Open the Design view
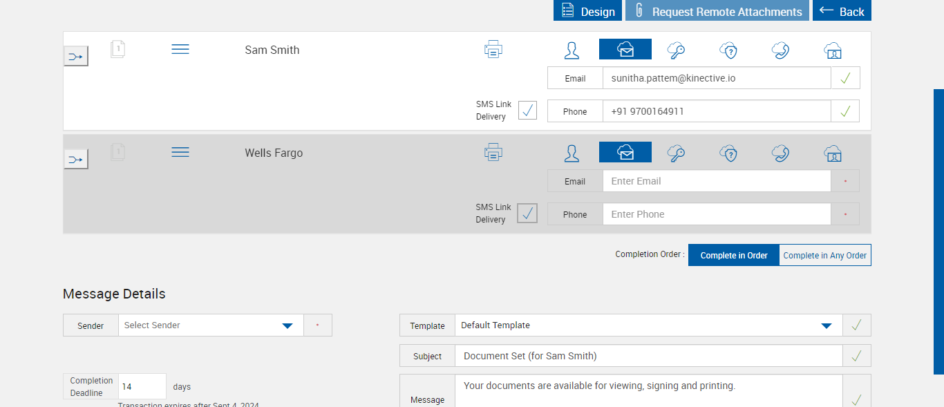 tap(588, 11)
